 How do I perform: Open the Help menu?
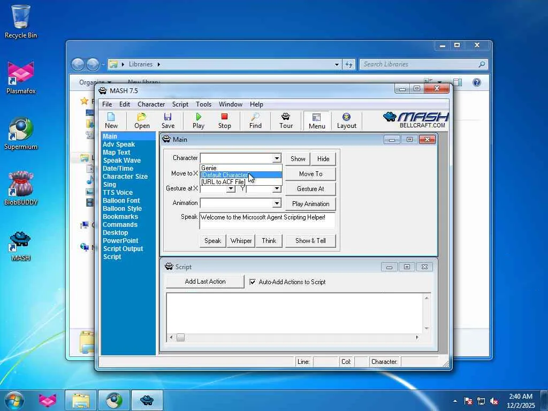(x=256, y=104)
